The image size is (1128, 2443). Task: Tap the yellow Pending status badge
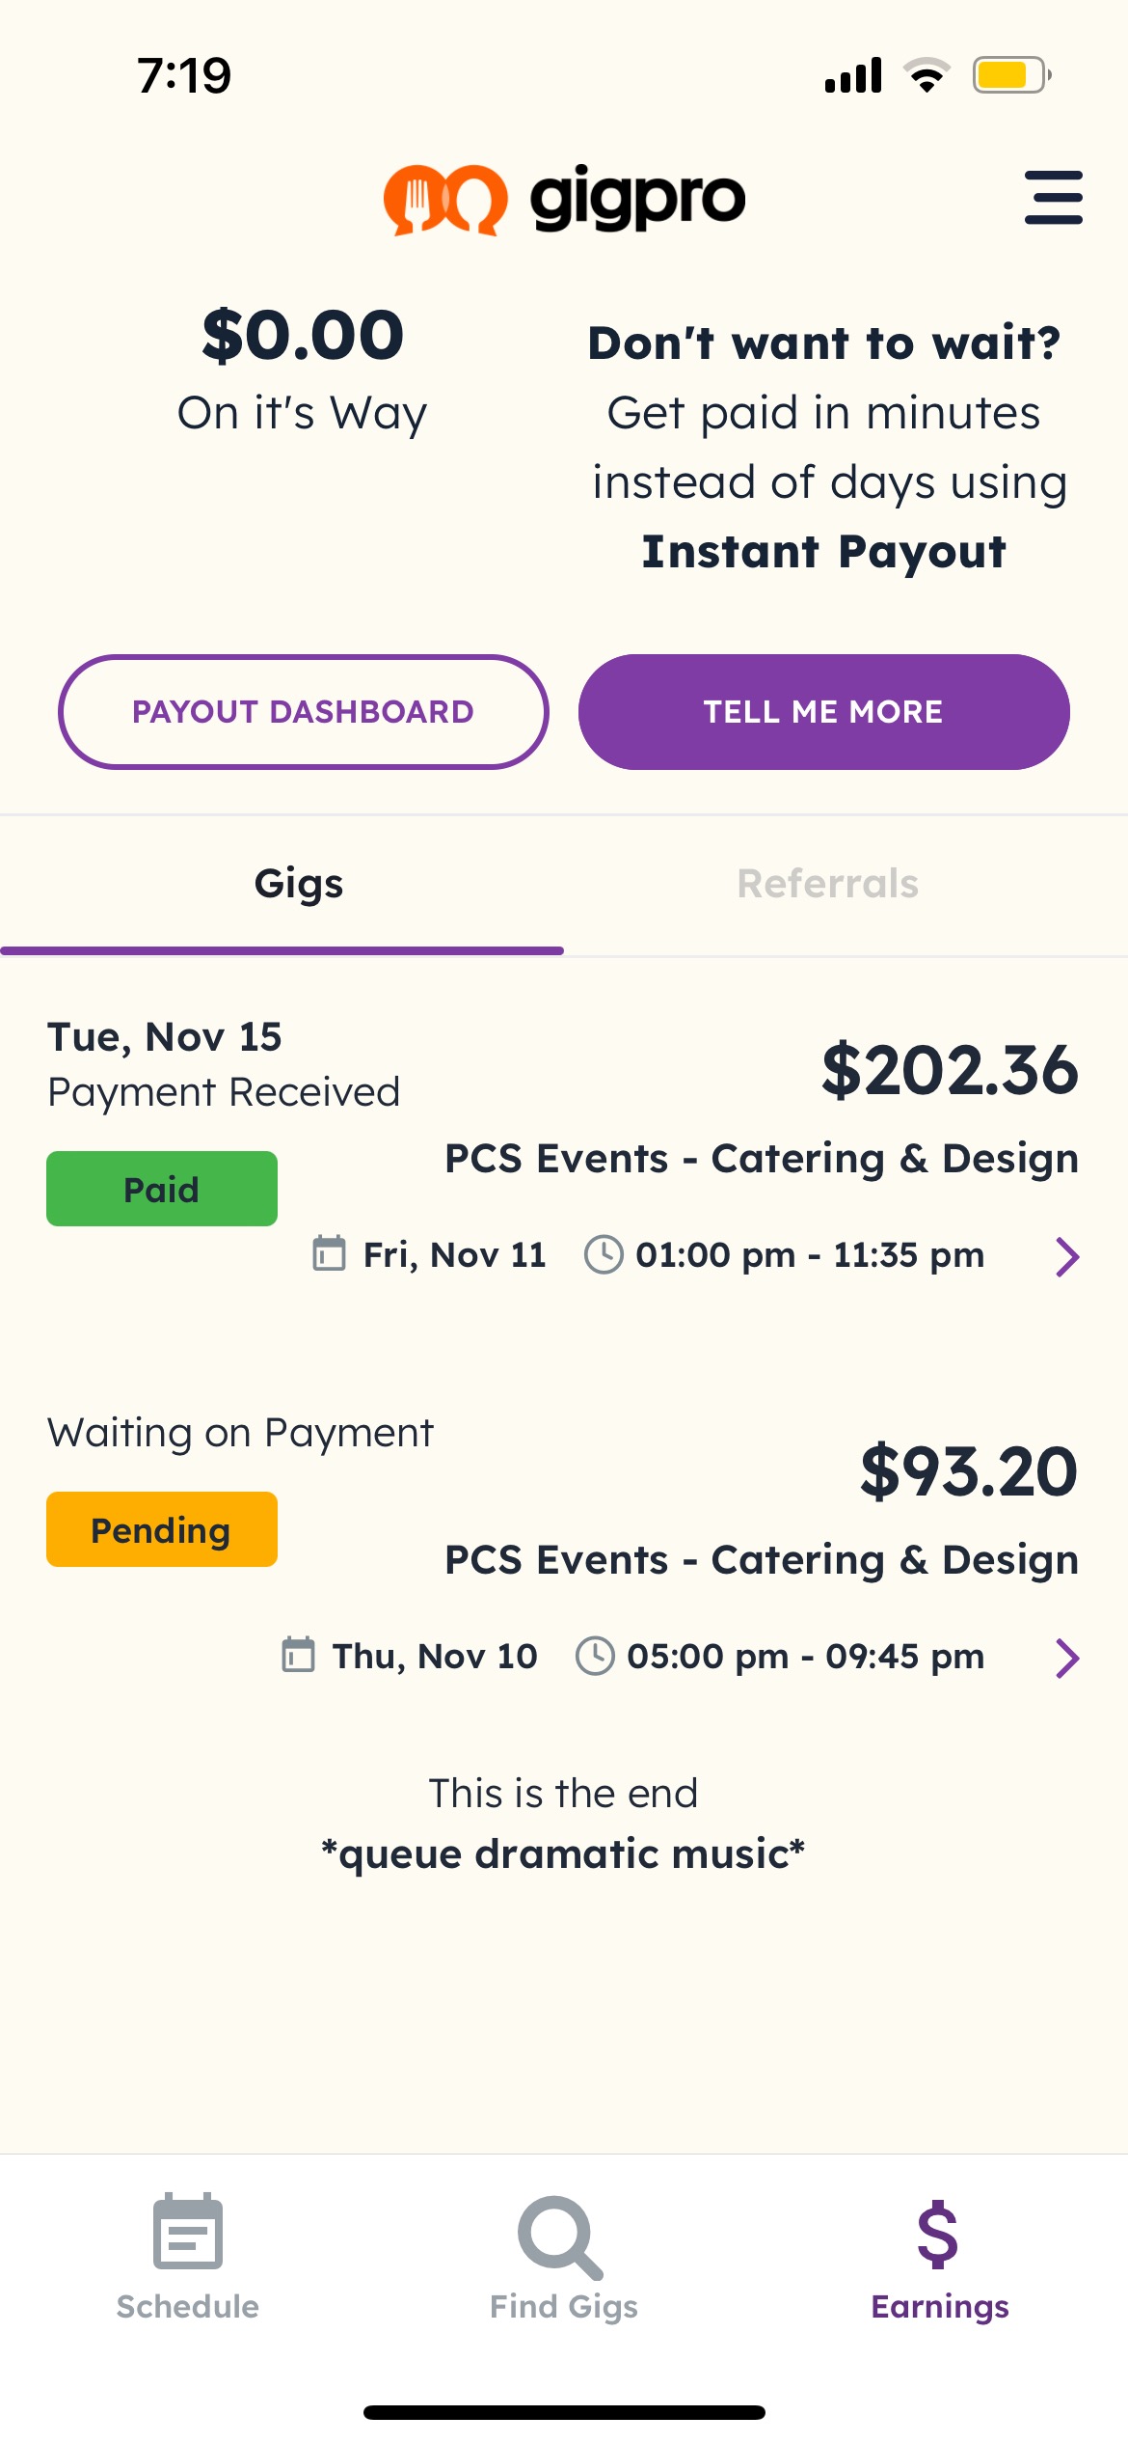162,1529
